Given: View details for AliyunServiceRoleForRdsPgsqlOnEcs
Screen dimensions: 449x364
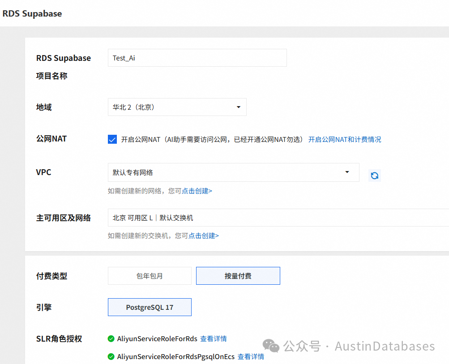Looking at the screenshot, I should pyautogui.click(x=251, y=356).
